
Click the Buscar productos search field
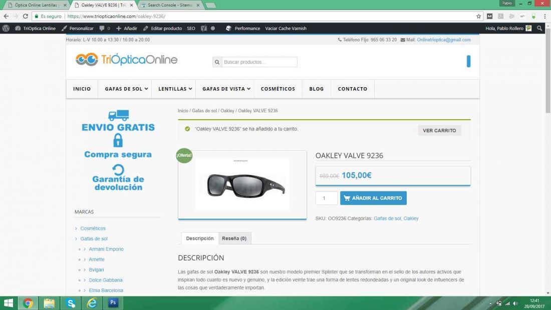pos(259,62)
